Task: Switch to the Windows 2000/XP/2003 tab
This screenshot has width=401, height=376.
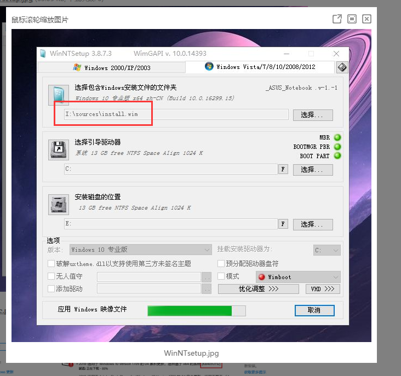Action: tap(112, 67)
